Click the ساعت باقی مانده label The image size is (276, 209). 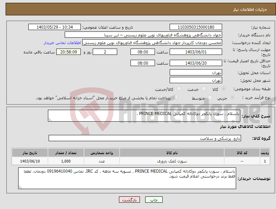tap(39, 52)
